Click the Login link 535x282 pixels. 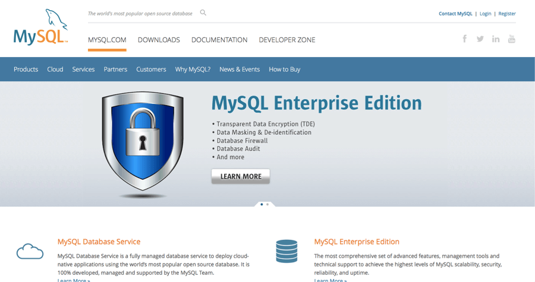(x=485, y=14)
